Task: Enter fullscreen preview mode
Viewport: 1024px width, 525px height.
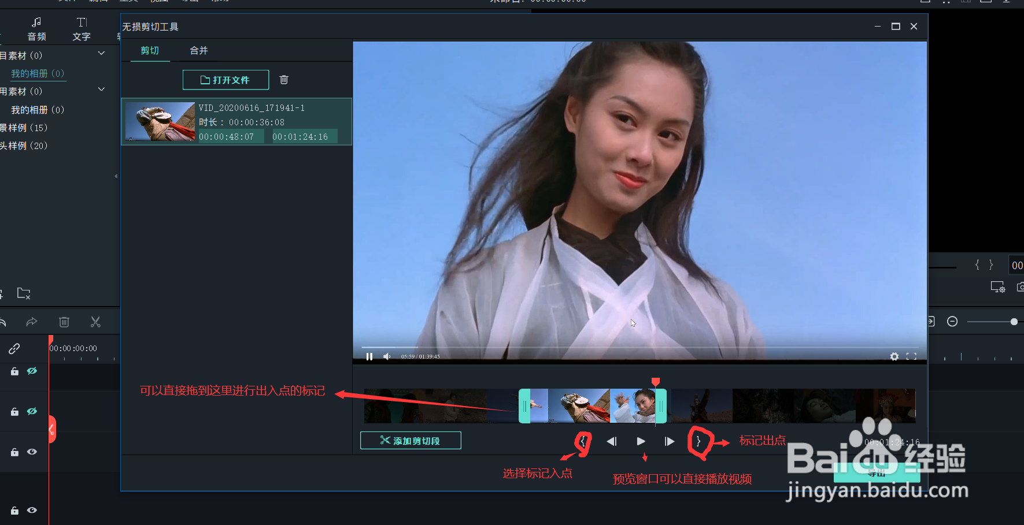Action: [x=911, y=356]
